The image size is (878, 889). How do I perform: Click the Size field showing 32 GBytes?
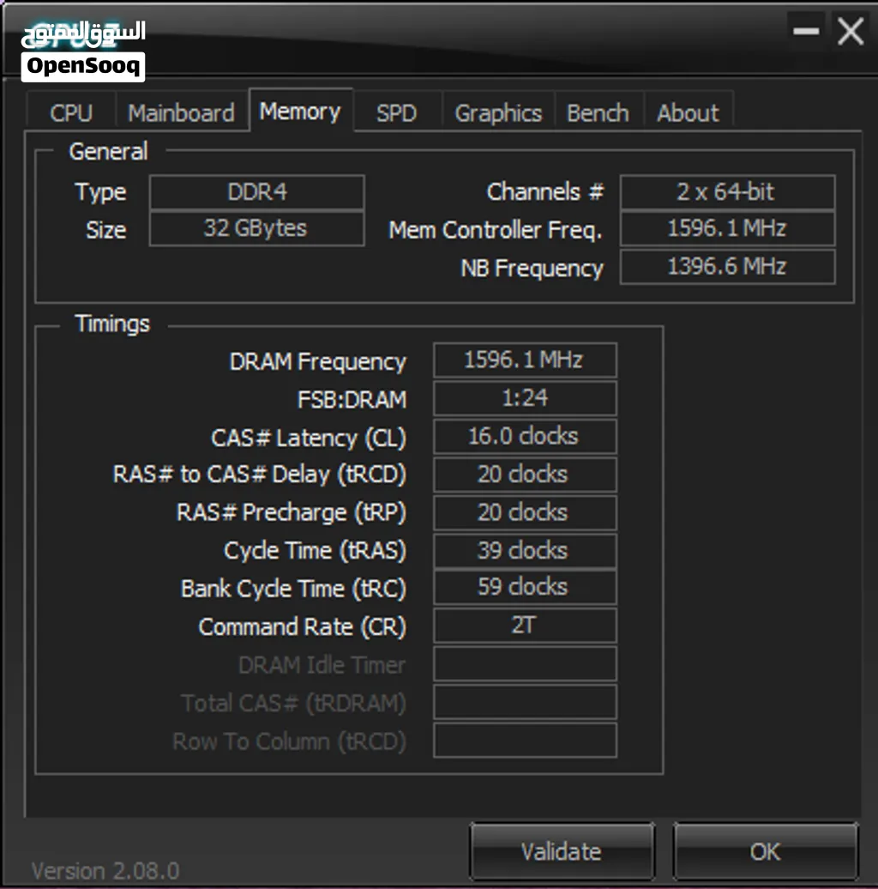(256, 228)
